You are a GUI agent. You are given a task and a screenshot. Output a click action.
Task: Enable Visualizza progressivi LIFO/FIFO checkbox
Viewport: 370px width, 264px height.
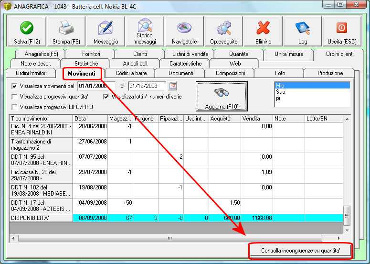(14, 107)
